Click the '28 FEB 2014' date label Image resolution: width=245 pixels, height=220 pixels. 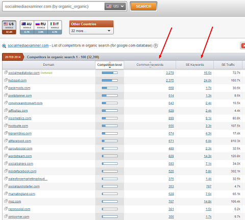click(x=13, y=57)
